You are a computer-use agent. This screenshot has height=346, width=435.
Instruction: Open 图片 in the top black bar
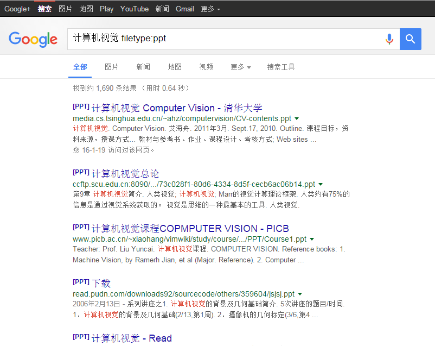click(66, 9)
